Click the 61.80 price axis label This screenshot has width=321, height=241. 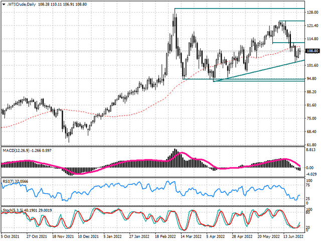point(312,144)
